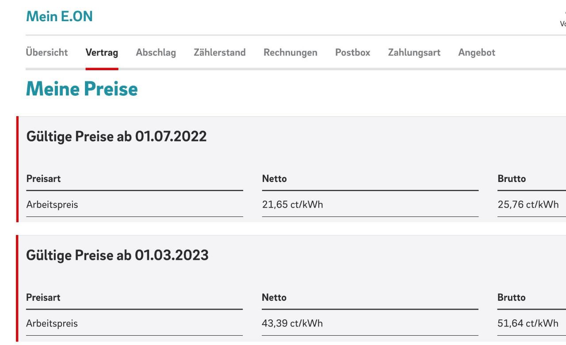Image resolution: width=566 pixels, height=345 pixels.
Task: Open the Übersicht tab
Action: tap(47, 53)
